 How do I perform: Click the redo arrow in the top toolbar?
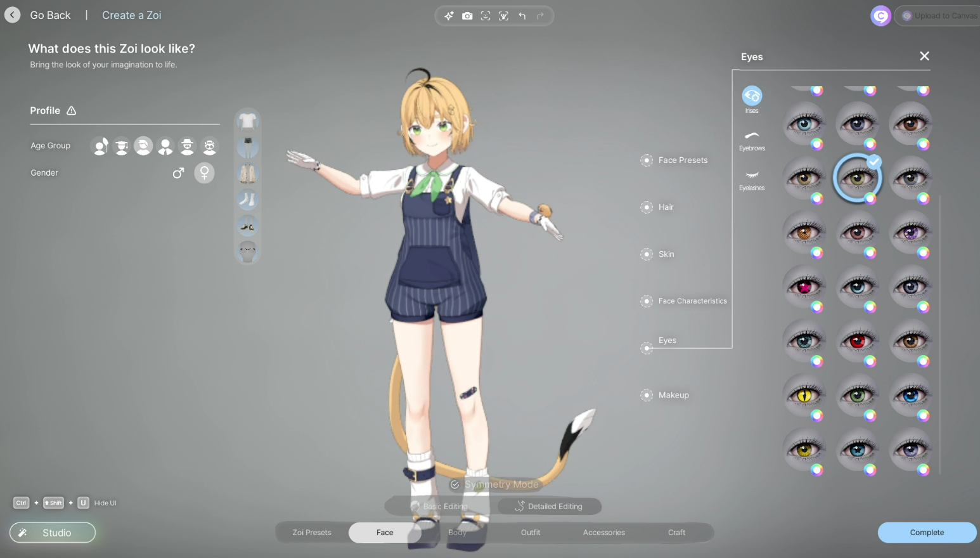tap(540, 16)
